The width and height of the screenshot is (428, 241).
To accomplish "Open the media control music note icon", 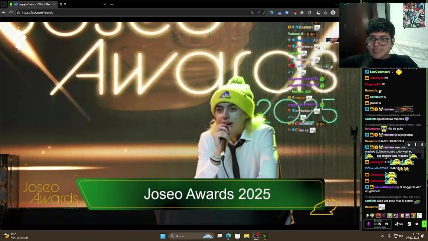I will tap(318, 13).
